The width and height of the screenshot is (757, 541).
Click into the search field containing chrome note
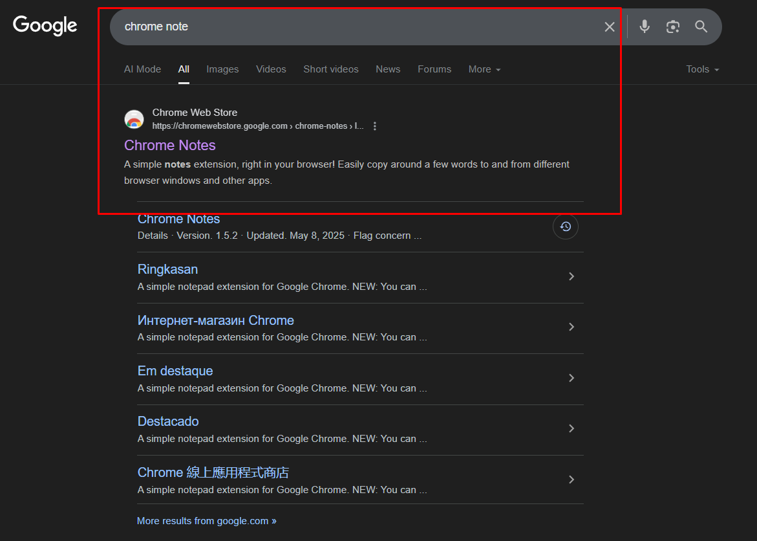356,27
